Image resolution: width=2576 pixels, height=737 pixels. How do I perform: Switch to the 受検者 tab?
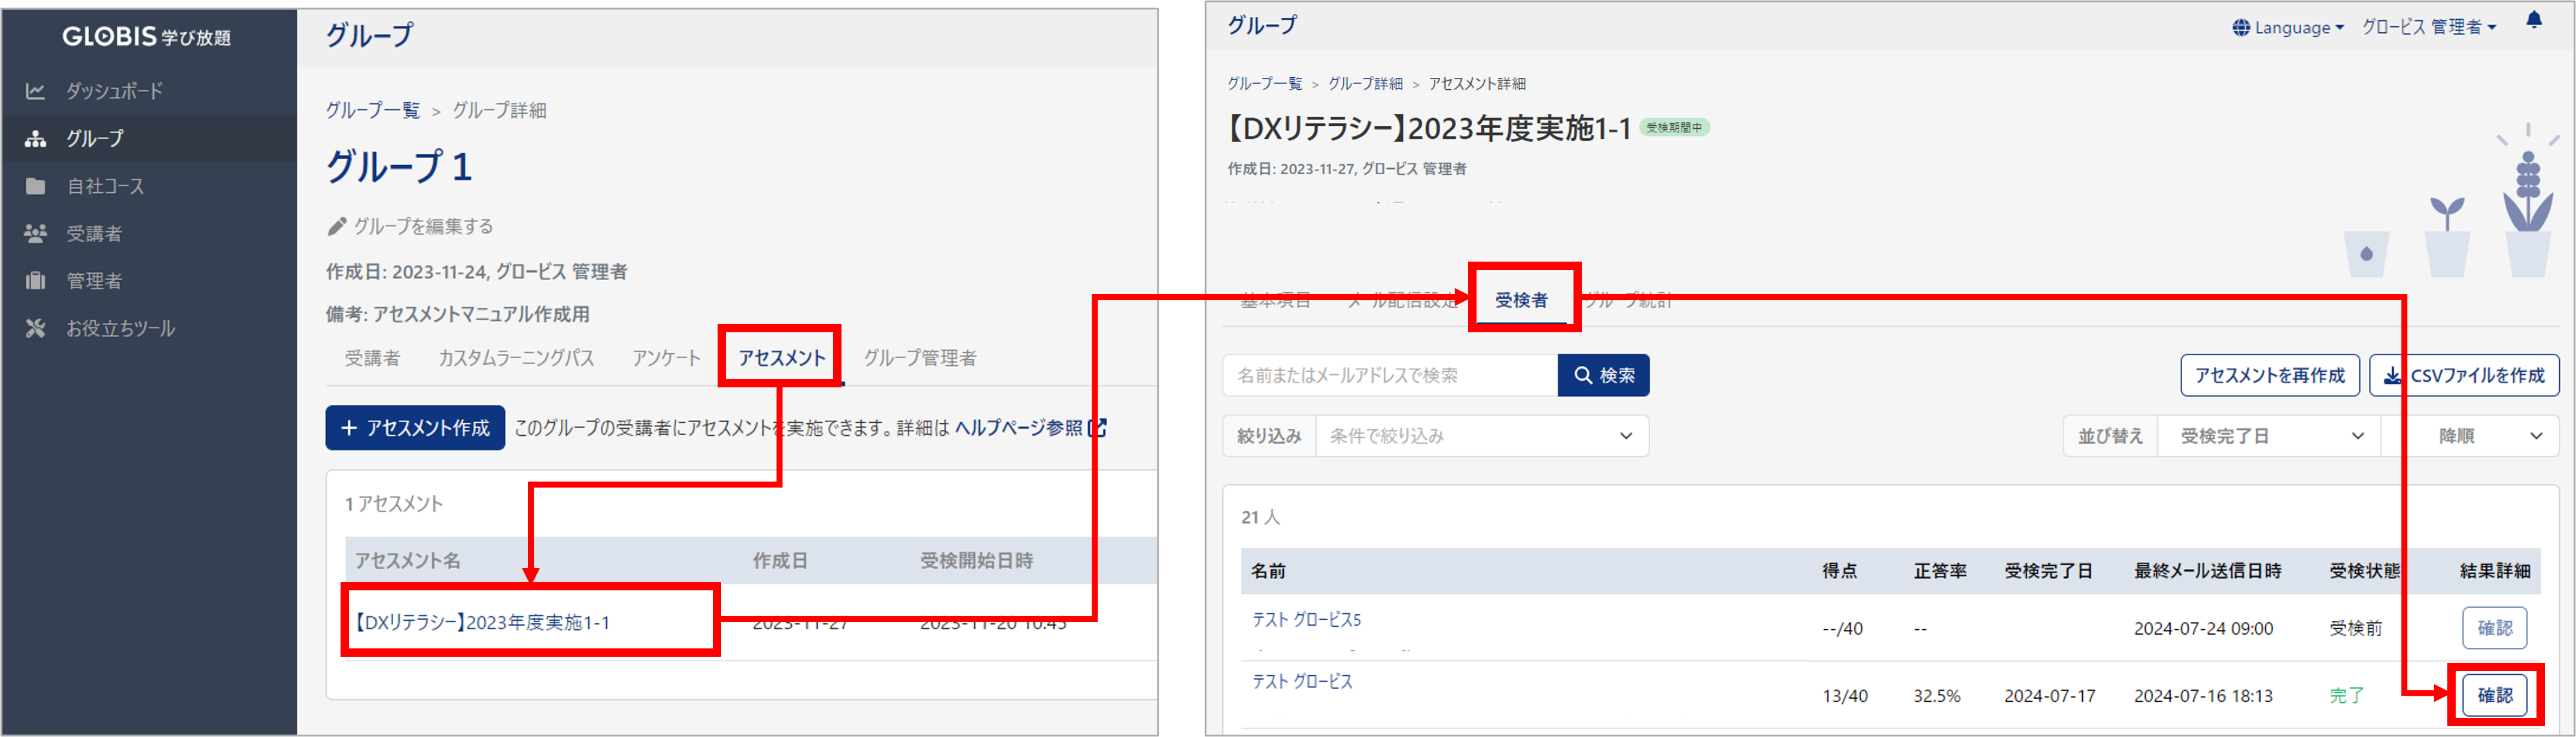point(1521,300)
